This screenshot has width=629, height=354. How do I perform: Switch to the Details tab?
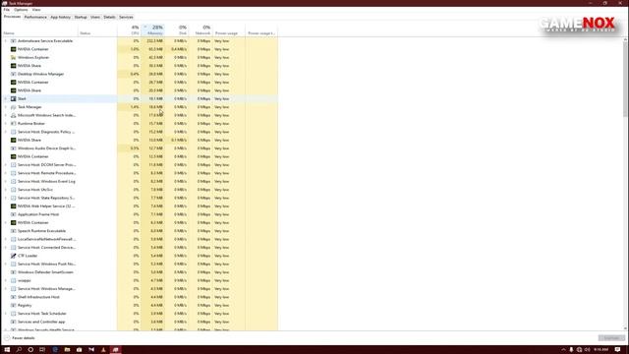(x=109, y=18)
